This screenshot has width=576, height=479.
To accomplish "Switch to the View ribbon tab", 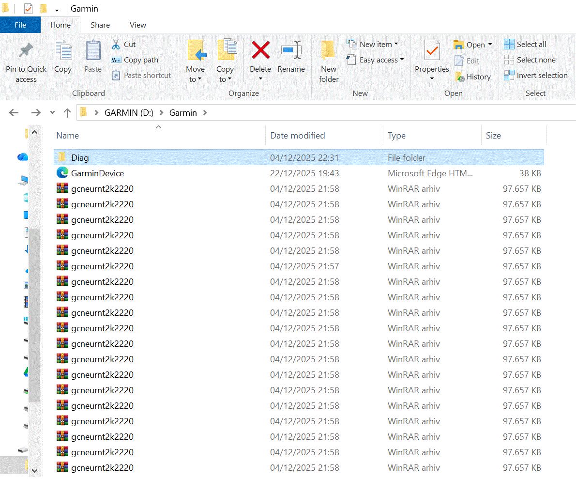I will click(138, 25).
